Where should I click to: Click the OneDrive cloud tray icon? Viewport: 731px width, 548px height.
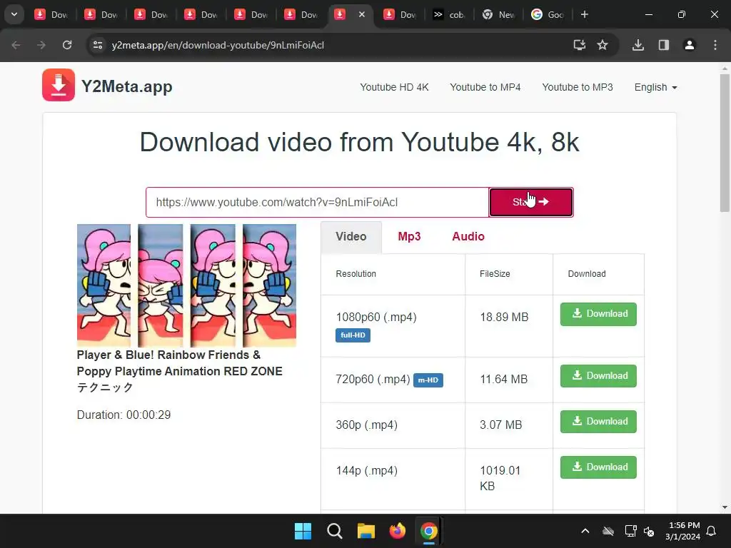pyautogui.click(x=608, y=531)
